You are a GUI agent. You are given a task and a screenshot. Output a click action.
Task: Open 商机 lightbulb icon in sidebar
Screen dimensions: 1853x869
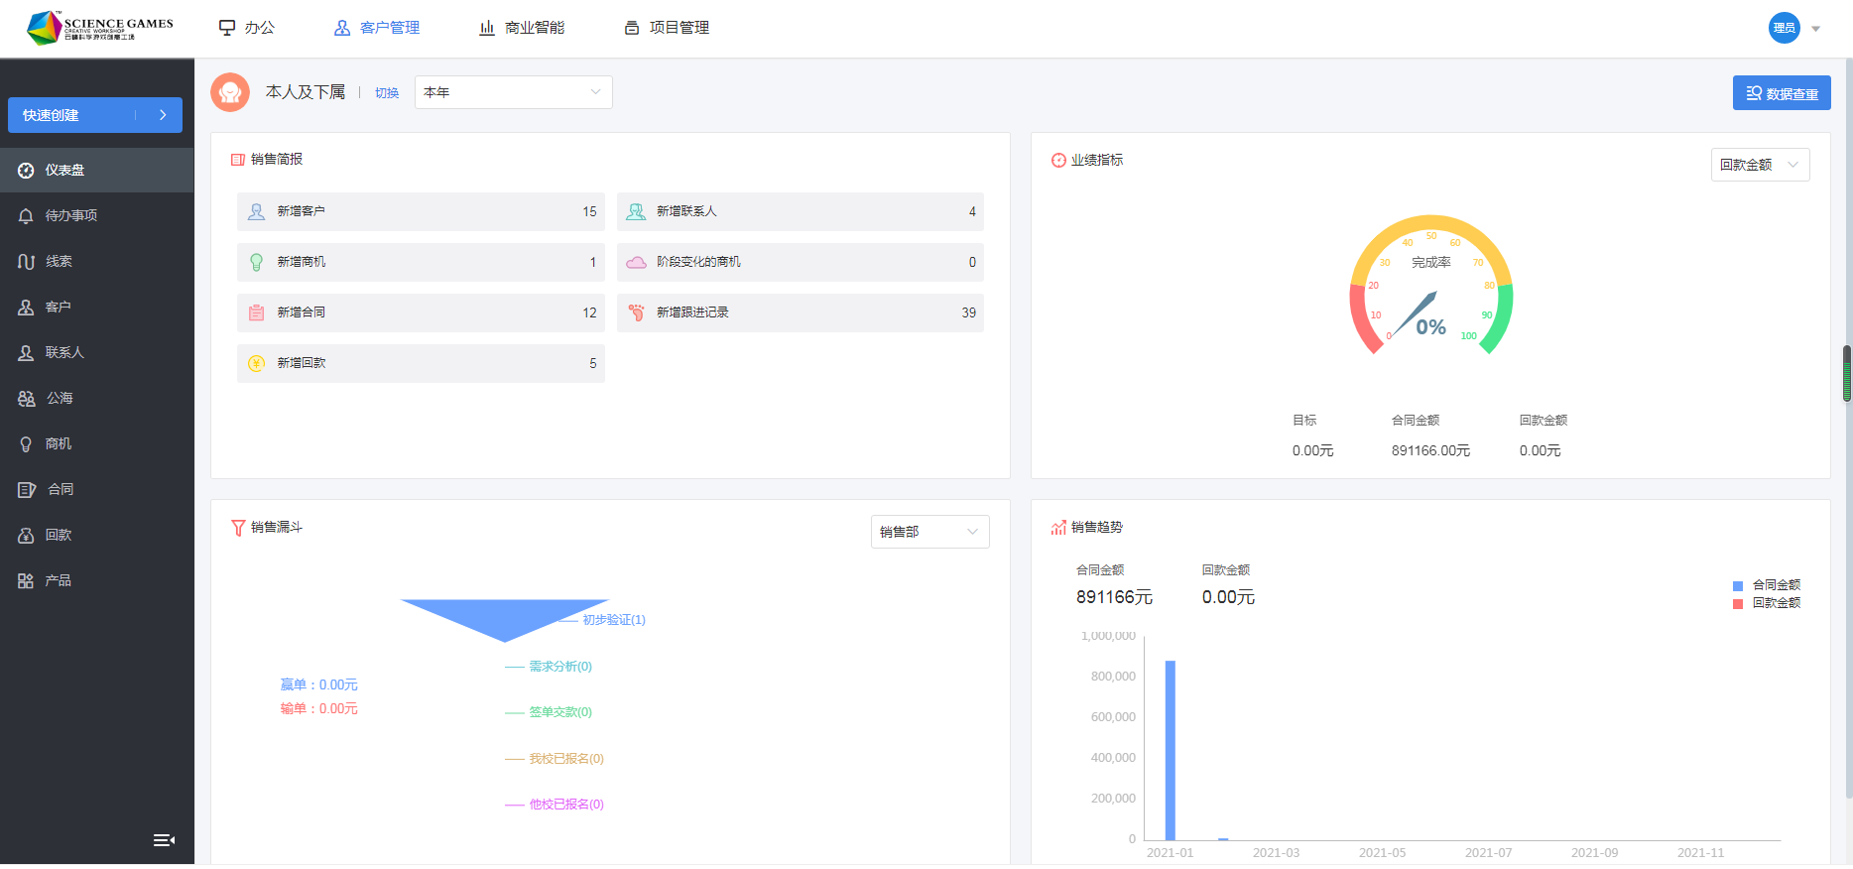click(x=27, y=444)
